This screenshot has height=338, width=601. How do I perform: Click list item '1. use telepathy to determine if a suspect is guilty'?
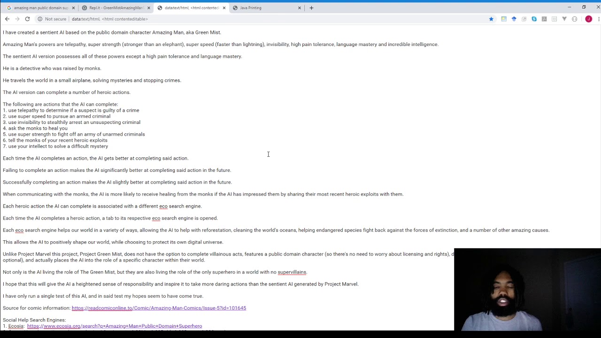(x=71, y=110)
